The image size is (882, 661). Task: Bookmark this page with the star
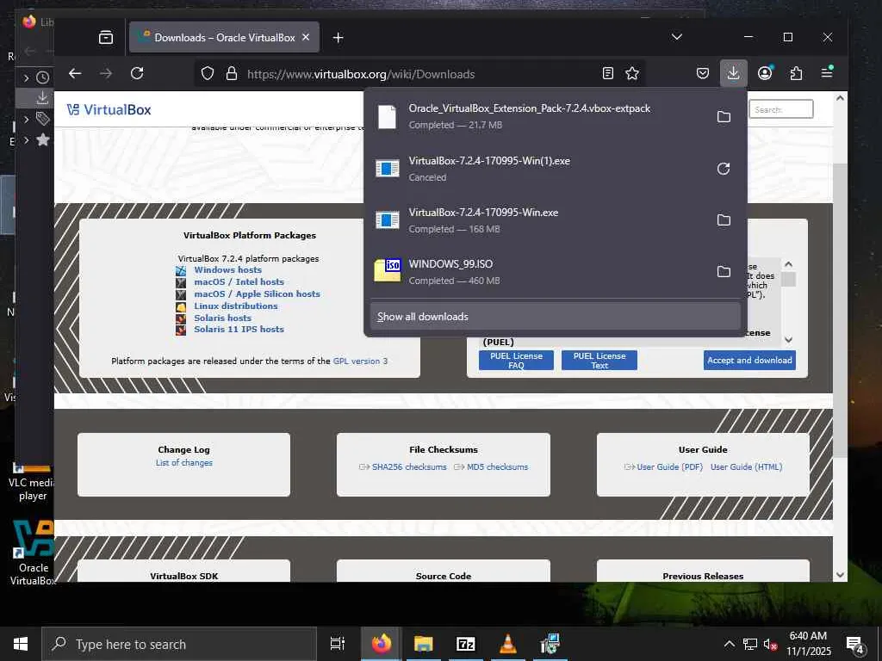click(x=632, y=74)
